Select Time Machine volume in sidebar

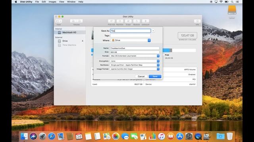(x=70, y=45)
